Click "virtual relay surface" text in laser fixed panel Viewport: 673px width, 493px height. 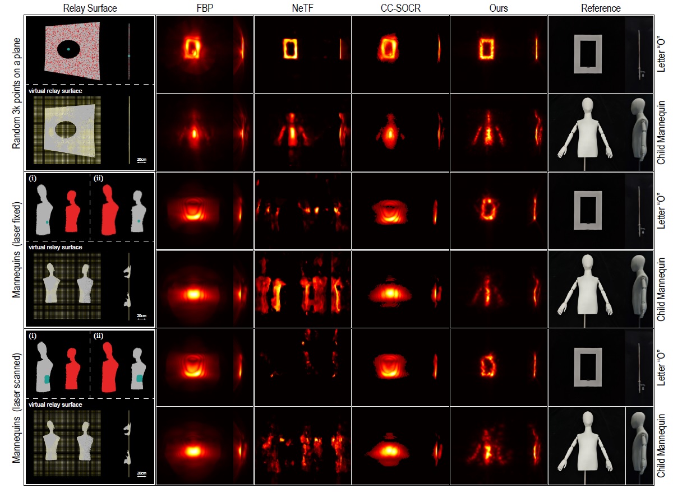[x=55, y=247]
